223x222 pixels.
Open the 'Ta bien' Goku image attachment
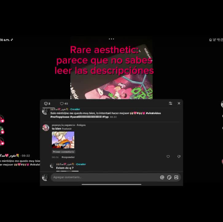pos(63,140)
